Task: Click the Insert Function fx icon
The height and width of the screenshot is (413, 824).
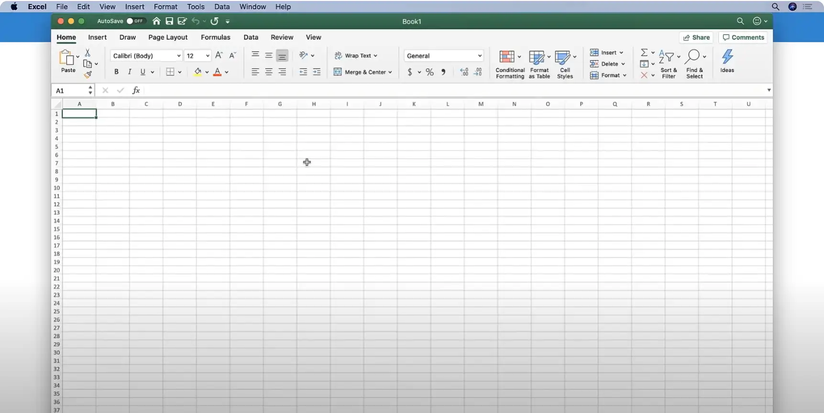Action: coord(136,90)
